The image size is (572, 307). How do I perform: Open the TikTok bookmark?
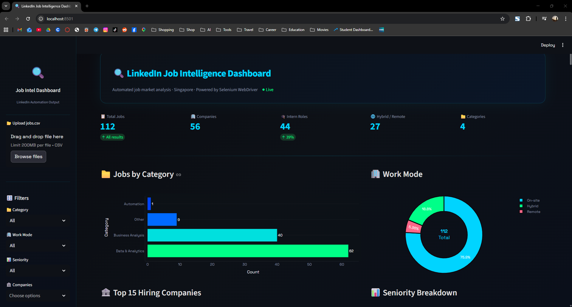[x=115, y=30]
